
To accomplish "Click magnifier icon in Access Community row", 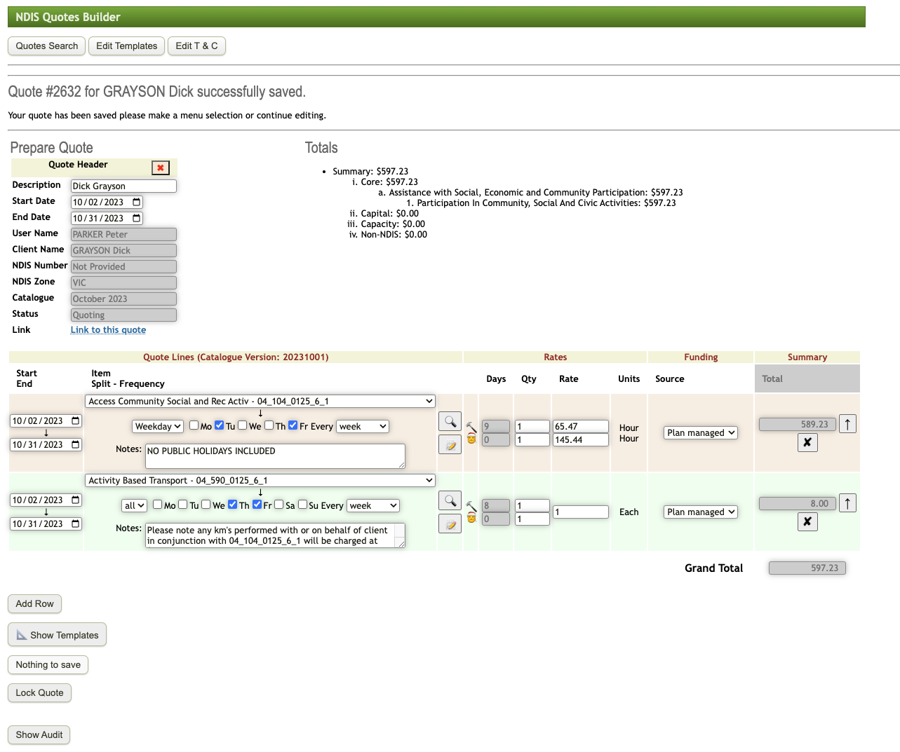I will [x=450, y=421].
